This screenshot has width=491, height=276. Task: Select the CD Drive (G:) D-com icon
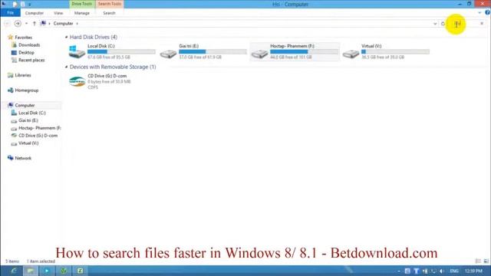[x=77, y=81]
